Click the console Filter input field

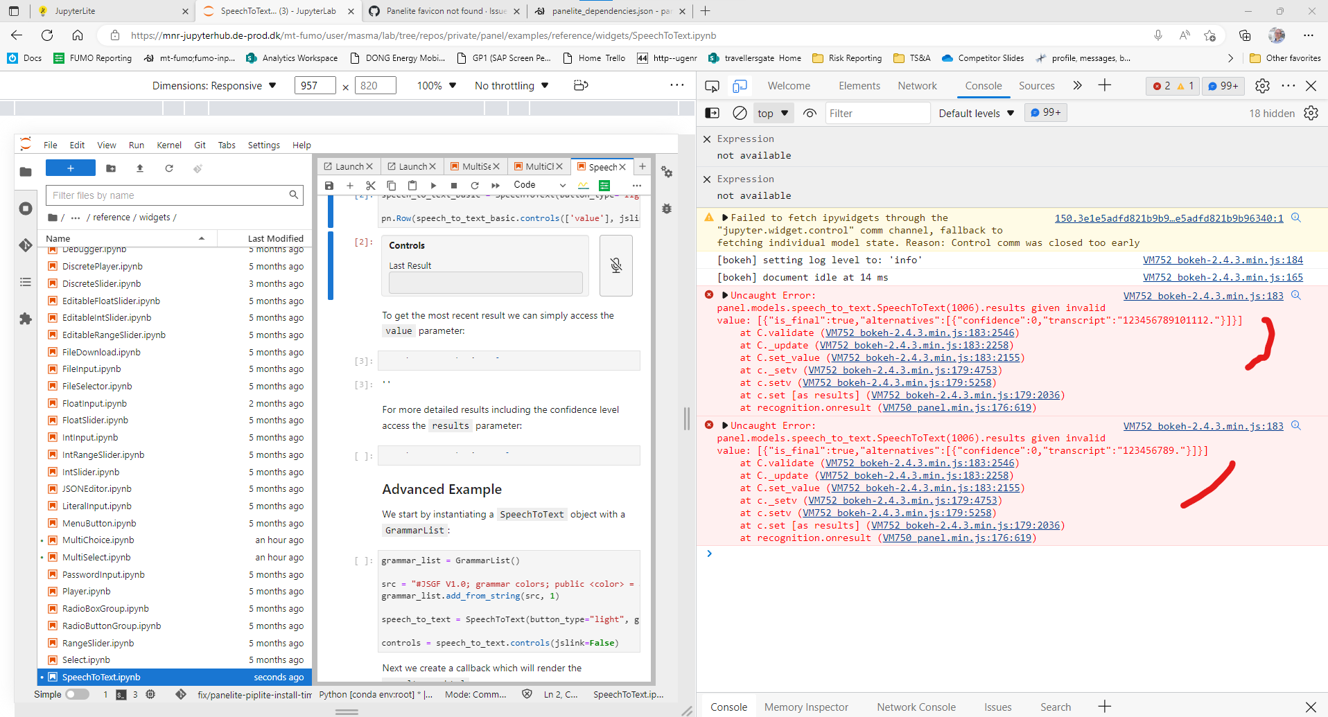tap(877, 112)
